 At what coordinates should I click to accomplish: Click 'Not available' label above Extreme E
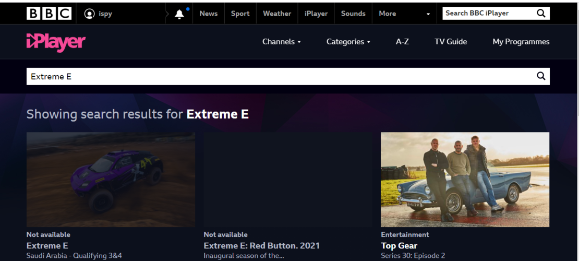(49, 234)
